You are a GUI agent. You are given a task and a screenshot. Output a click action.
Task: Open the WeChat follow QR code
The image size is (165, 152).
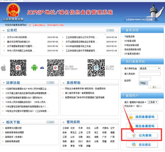click(96, 68)
